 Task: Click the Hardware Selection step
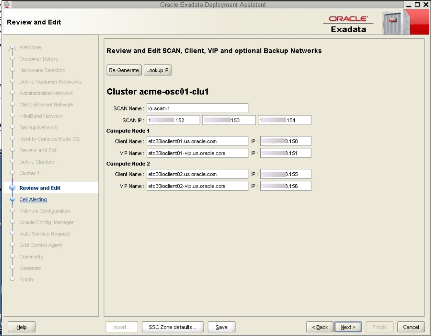42,70
